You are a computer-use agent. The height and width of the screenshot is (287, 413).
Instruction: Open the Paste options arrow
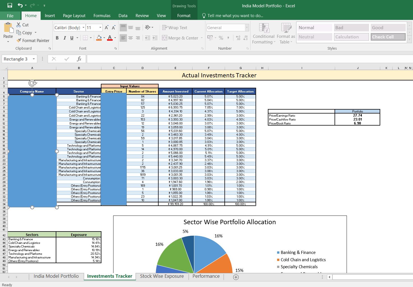[x=8, y=41]
